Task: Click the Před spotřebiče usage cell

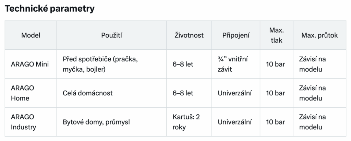Action: [111, 64]
